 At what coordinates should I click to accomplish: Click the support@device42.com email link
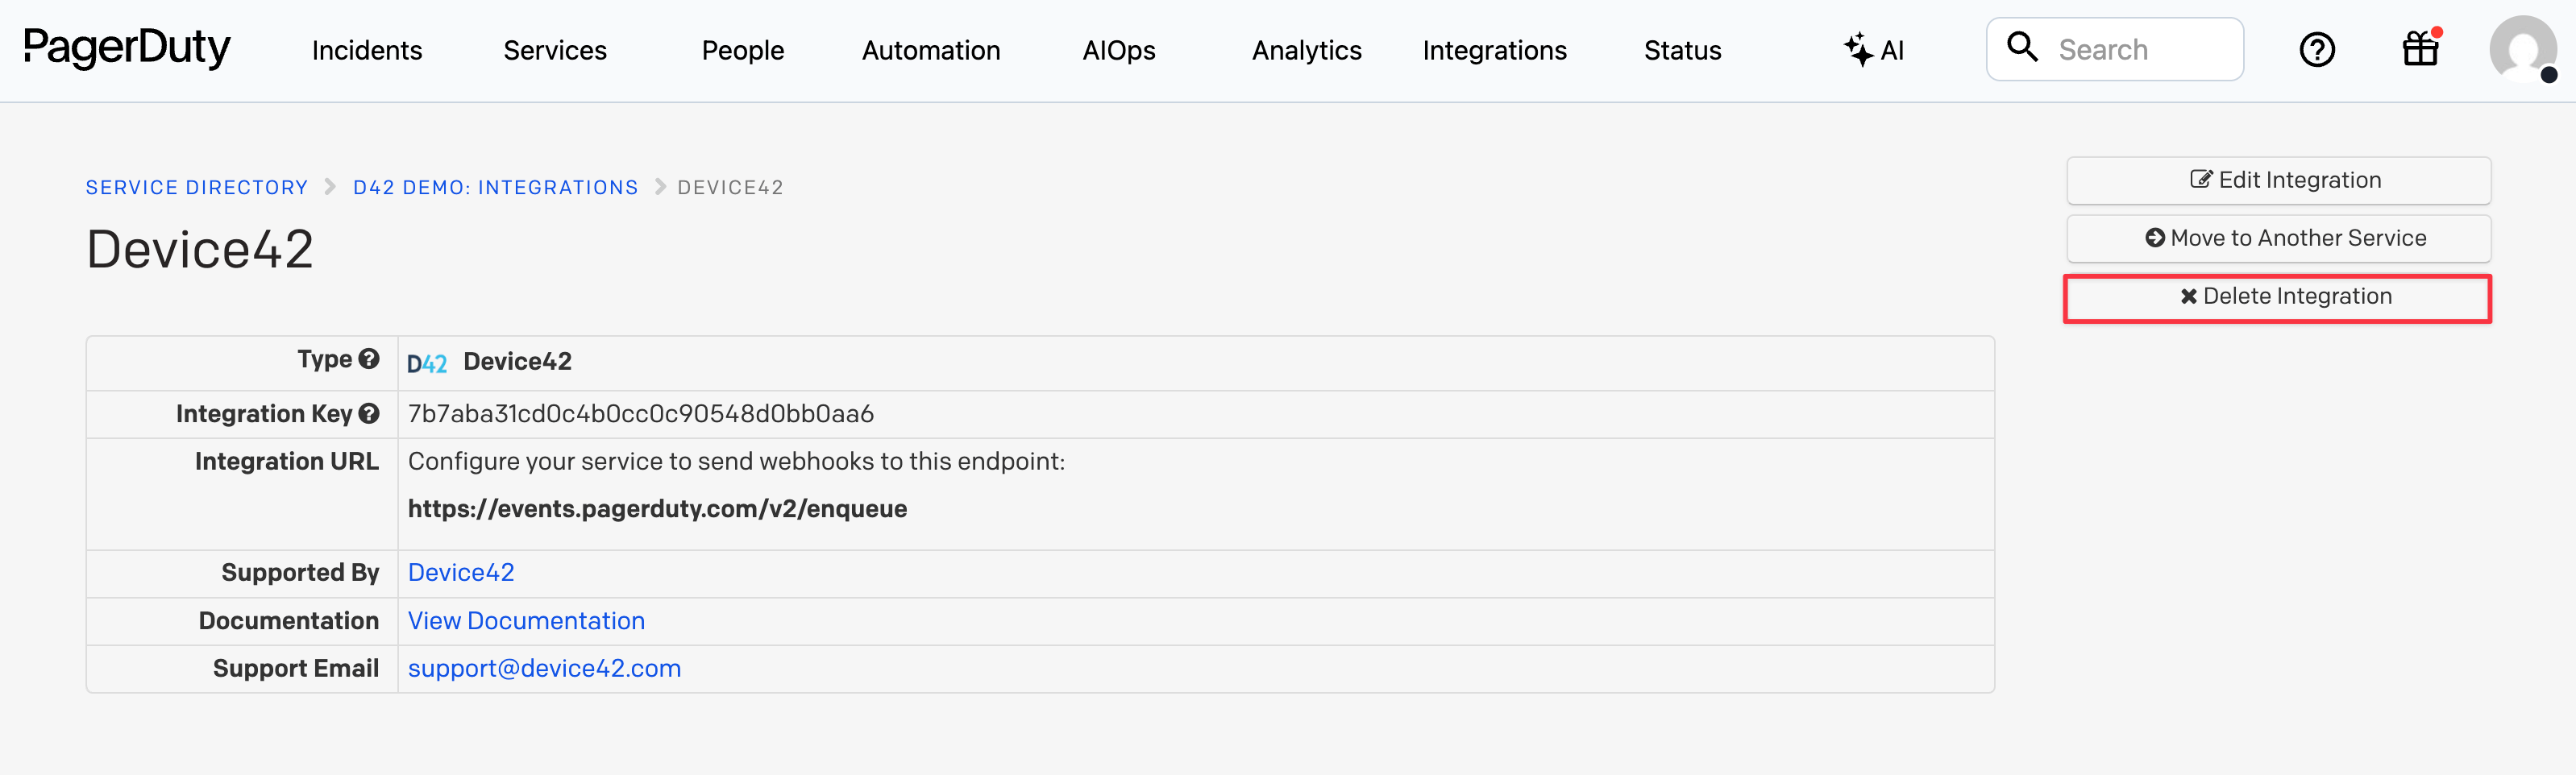click(544, 669)
